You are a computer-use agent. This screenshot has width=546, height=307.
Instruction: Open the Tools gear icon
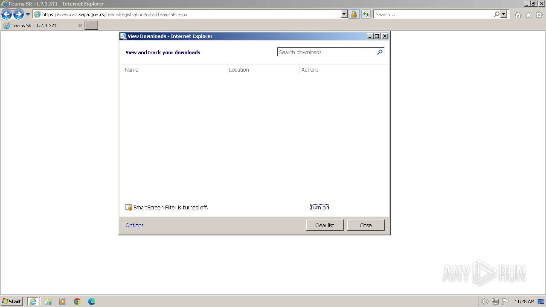click(x=539, y=15)
